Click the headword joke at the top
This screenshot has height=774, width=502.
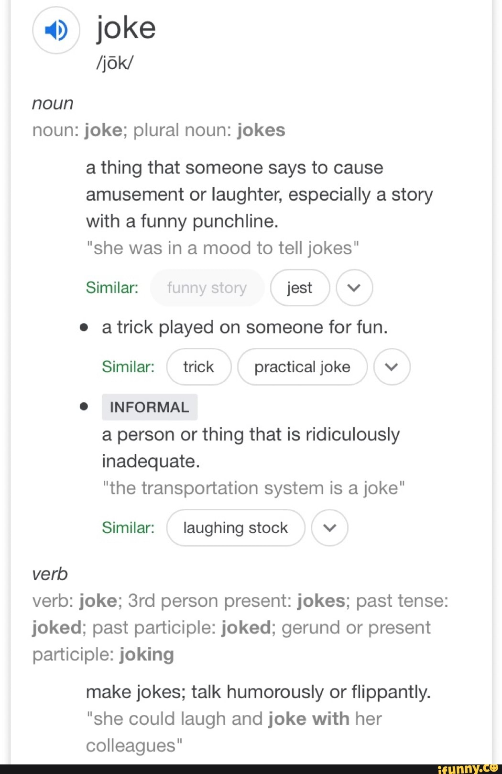[125, 28]
